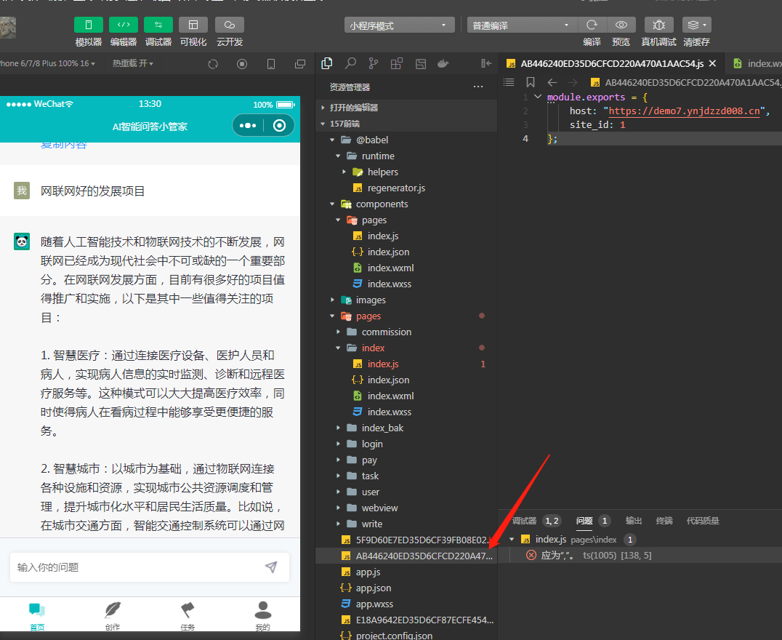
Task: Expand the index_bak folder
Action: click(x=406, y=428)
